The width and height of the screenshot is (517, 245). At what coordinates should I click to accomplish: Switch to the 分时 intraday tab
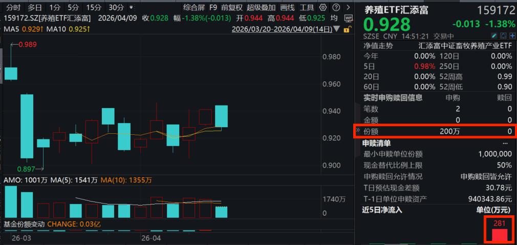pos(13,8)
